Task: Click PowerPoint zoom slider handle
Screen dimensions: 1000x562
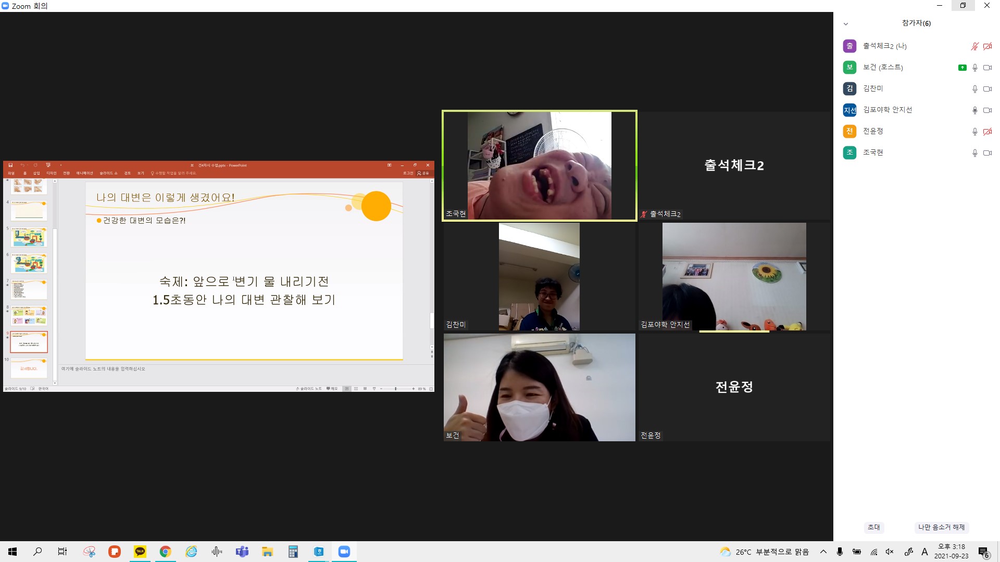Action: (x=396, y=389)
